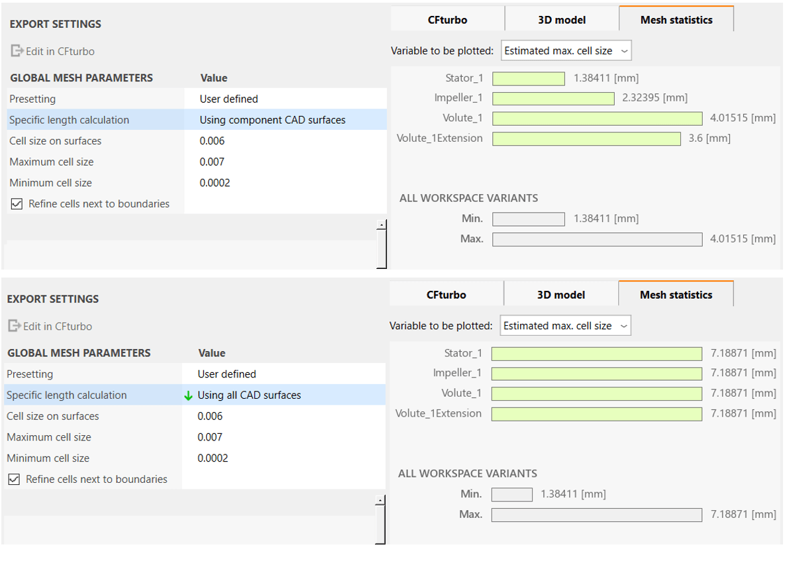Screen dimensions: 785x569
Task: Click the green down arrow beside Using all CAD surfaces
Action: (x=188, y=396)
